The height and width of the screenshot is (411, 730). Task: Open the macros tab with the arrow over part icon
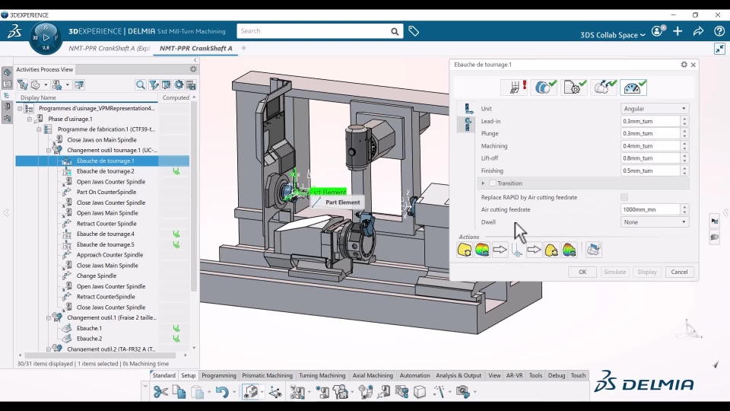pos(604,87)
